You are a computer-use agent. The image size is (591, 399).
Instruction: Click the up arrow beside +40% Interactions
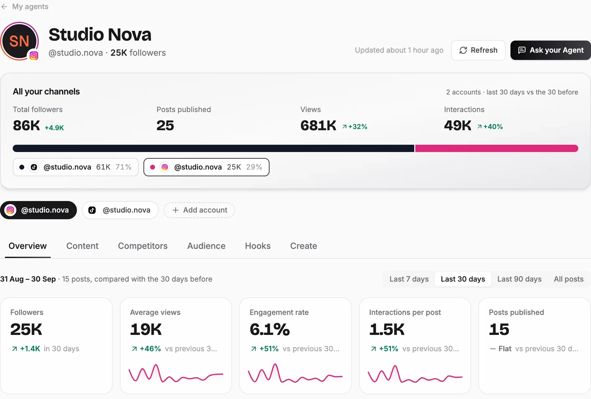click(x=480, y=127)
